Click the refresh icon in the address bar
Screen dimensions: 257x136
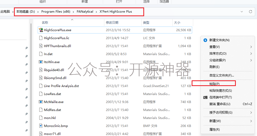pyautogui.click(x=251, y=12)
